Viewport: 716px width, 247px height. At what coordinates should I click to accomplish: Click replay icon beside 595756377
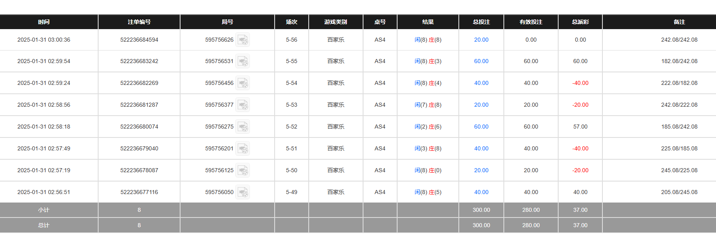click(x=243, y=105)
